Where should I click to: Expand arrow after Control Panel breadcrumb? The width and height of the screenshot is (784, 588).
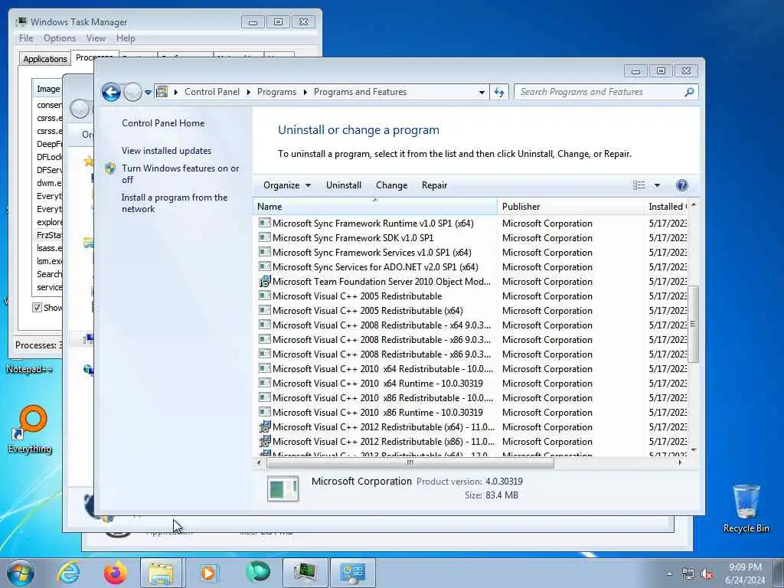249,92
